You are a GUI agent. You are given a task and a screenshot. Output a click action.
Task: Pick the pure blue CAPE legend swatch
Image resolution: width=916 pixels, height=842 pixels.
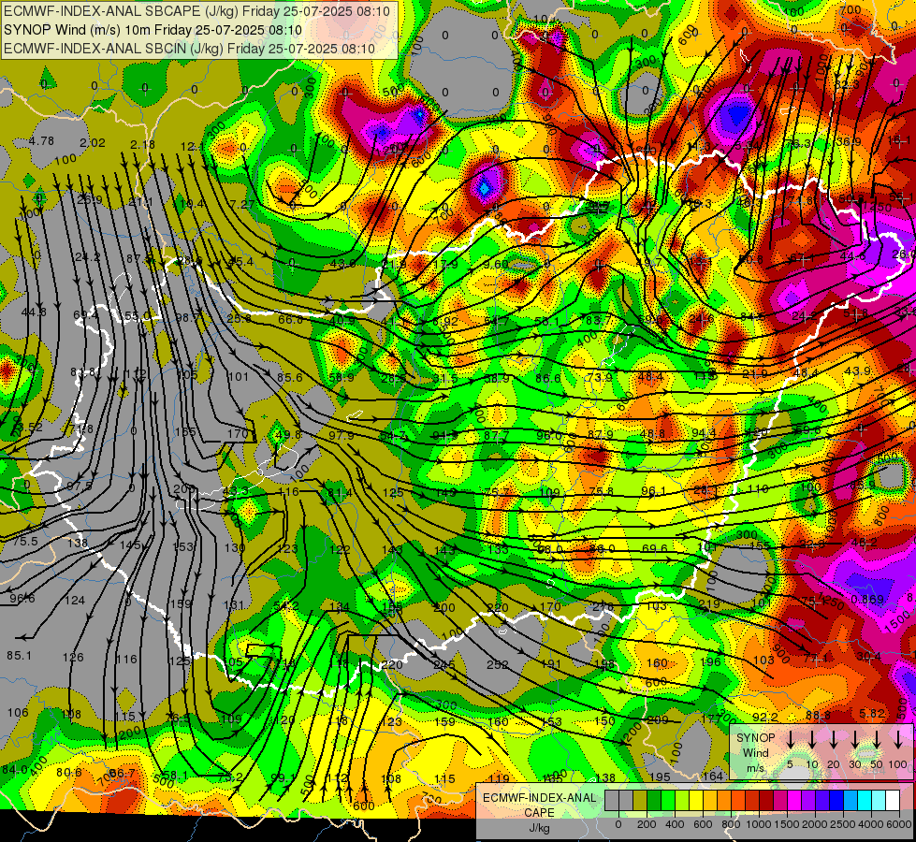point(836,800)
